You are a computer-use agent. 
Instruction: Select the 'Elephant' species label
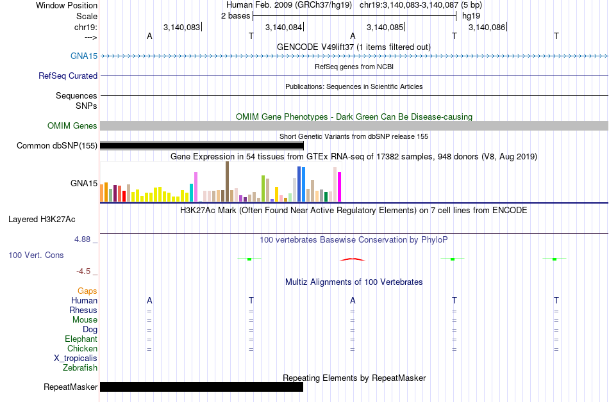81,339
